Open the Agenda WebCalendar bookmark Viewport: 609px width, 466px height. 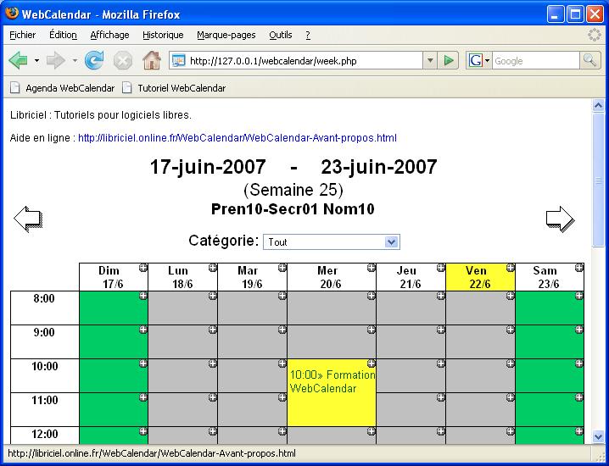pos(62,88)
